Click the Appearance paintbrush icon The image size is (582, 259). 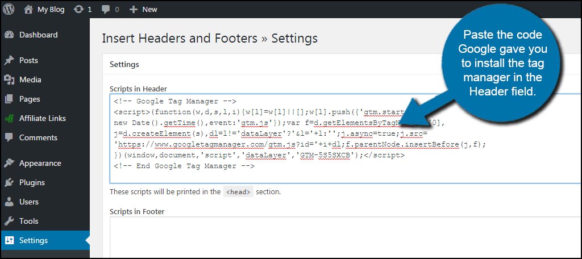[x=9, y=163]
